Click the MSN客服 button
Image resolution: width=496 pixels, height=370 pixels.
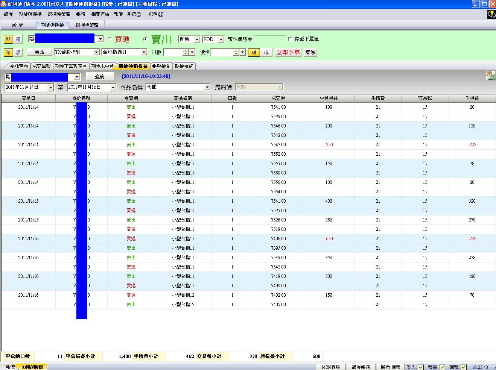pyautogui.click(x=331, y=367)
